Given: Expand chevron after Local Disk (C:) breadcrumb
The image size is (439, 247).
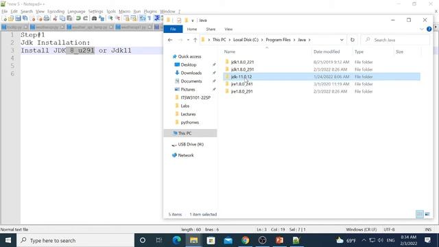Looking at the screenshot, I should [262, 40].
